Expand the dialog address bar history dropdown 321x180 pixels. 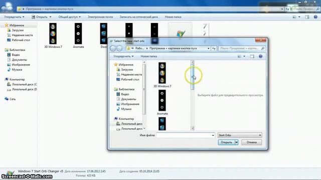click(209, 48)
